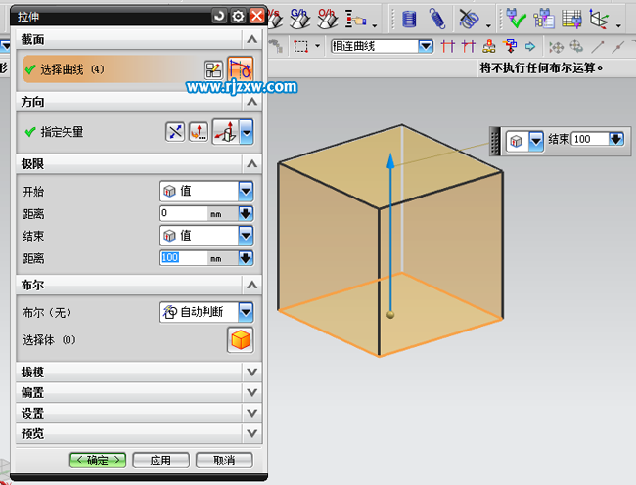Open the 开始 value type dropdown
Viewport: 636px width, 485px height.
pos(246,191)
